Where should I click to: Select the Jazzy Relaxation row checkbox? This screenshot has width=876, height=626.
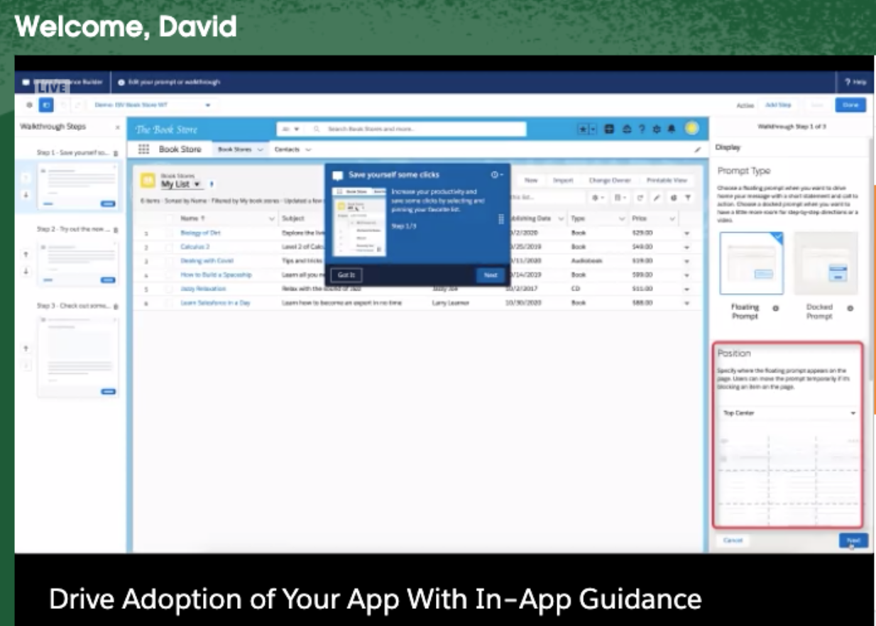[169, 289]
